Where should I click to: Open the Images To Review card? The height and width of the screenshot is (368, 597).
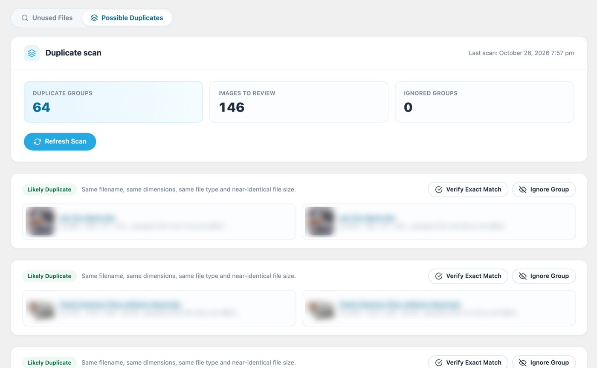pyautogui.click(x=298, y=102)
